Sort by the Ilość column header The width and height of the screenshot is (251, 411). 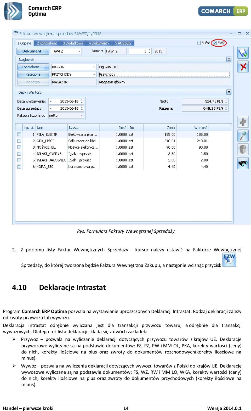point(114,128)
